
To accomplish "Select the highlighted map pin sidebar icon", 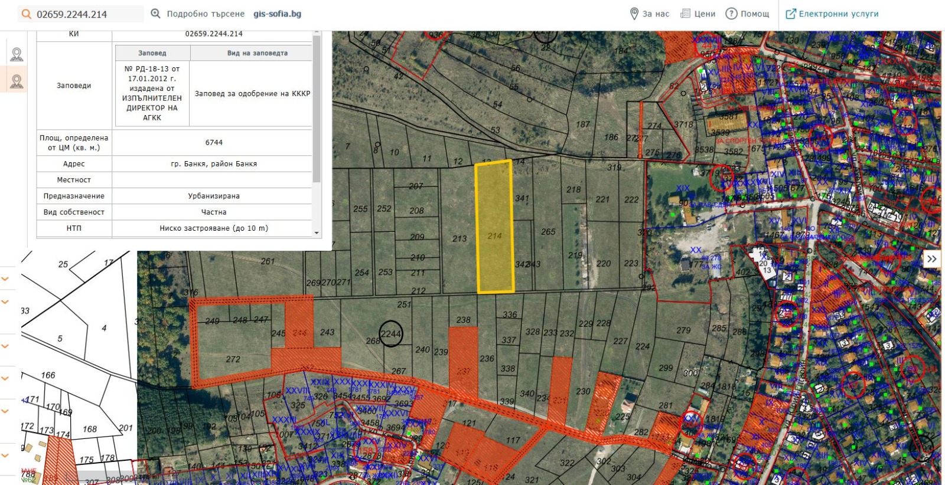I will pos(17,81).
